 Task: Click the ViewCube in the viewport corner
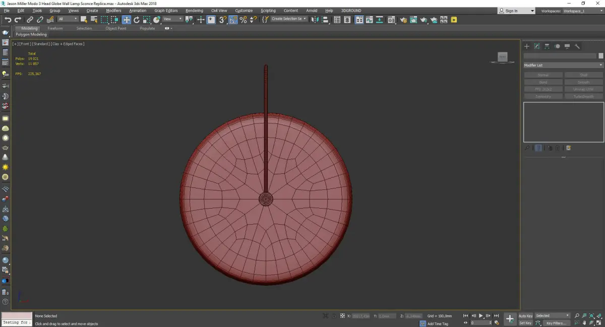click(x=502, y=57)
